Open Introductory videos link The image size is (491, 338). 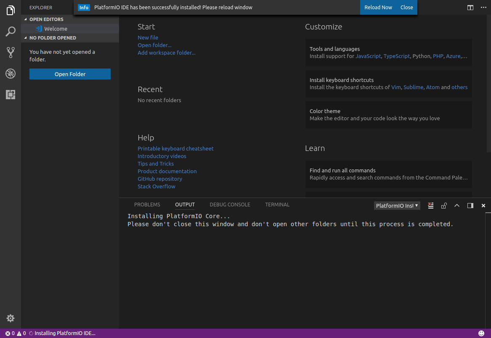click(162, 156)
